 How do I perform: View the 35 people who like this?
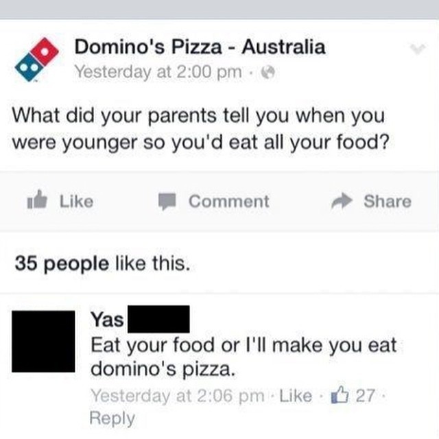(x=102, y=263)
